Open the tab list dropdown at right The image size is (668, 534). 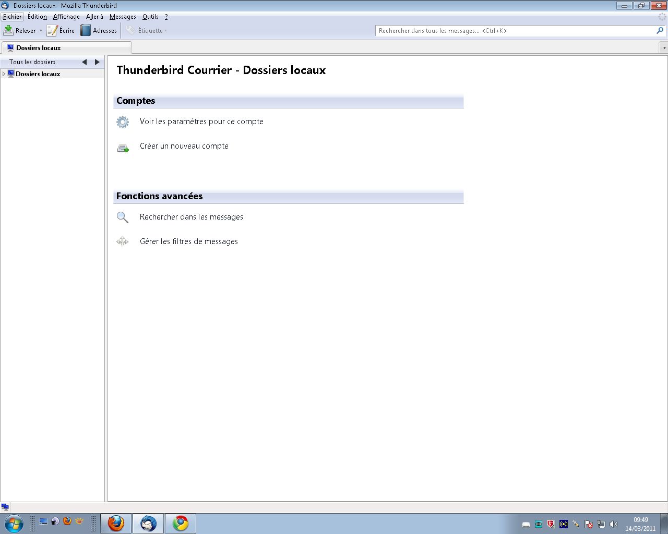(x=664, y=47)
